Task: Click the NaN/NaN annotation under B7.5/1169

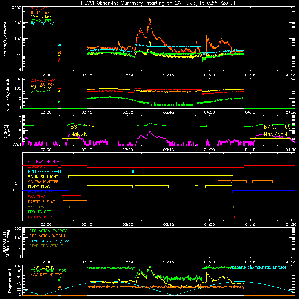Action: coord(275,134)
